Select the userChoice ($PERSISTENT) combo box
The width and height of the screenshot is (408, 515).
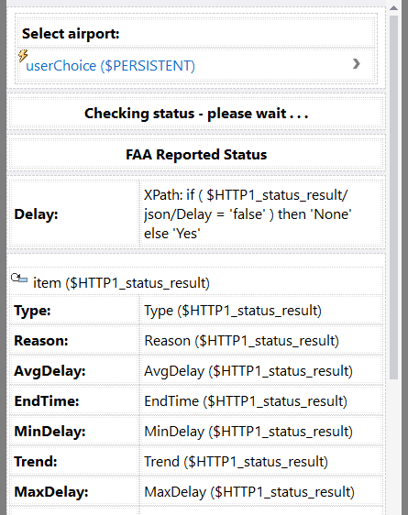tap(196, 65)
